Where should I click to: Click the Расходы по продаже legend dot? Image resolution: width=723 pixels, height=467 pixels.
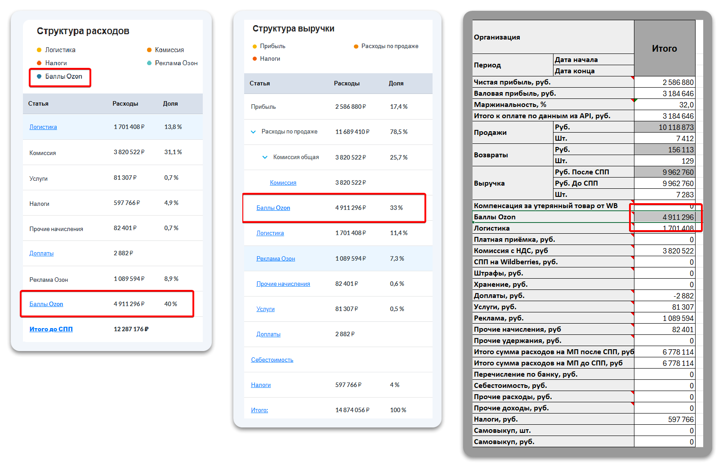(x=356, y=46)
